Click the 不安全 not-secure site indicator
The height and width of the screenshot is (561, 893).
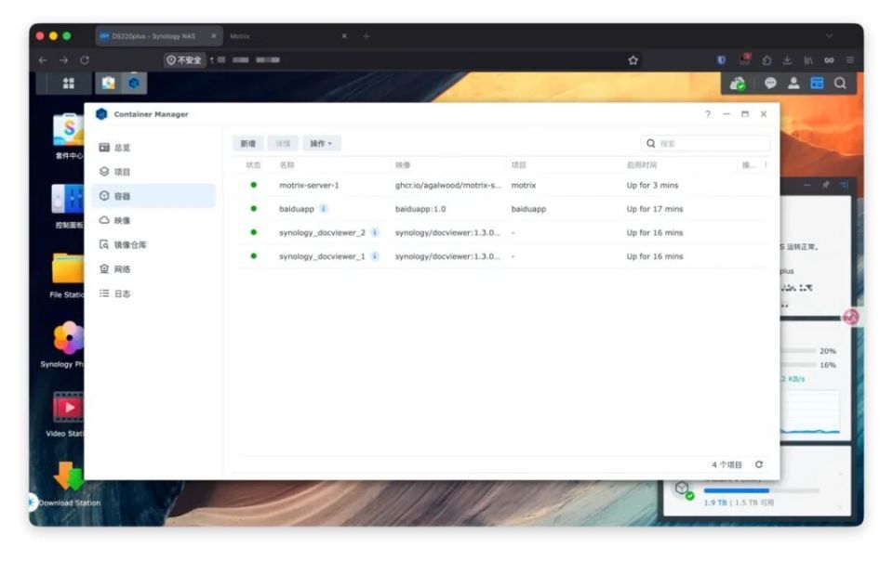click(x=184, y=59)
